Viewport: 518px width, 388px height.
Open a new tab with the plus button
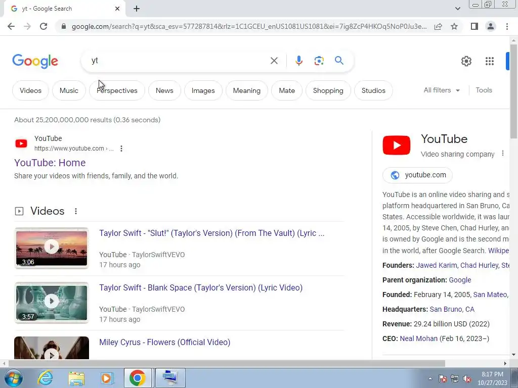137,9
